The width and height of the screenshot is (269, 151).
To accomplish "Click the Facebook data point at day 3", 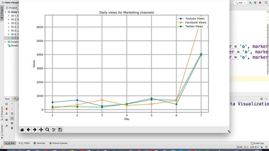I will pos(102,100).
